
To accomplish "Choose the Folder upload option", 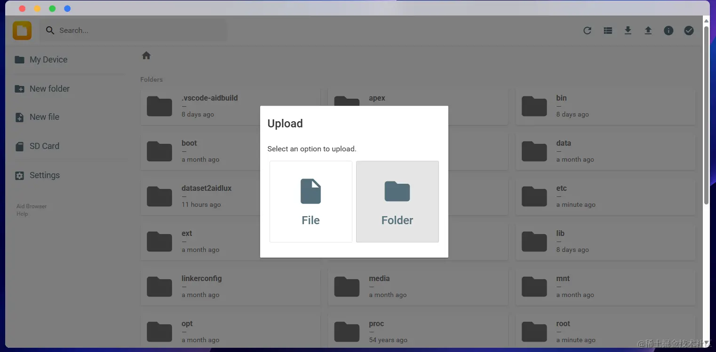I will 398,202.
